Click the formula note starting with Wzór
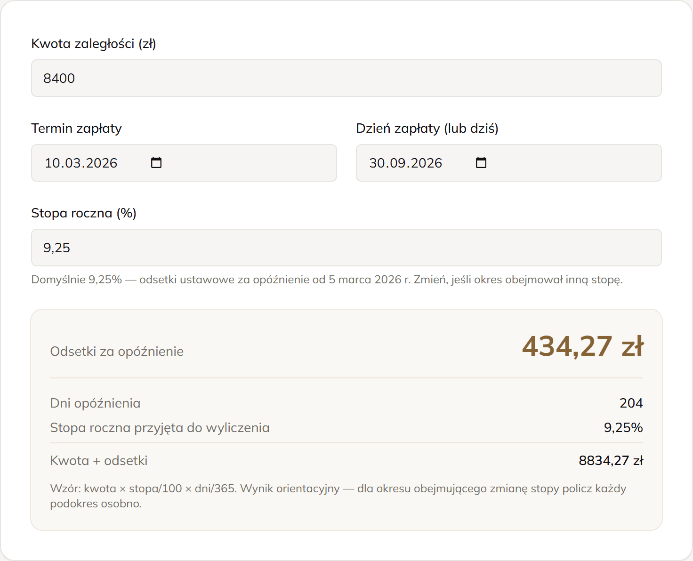 [338, 496]
